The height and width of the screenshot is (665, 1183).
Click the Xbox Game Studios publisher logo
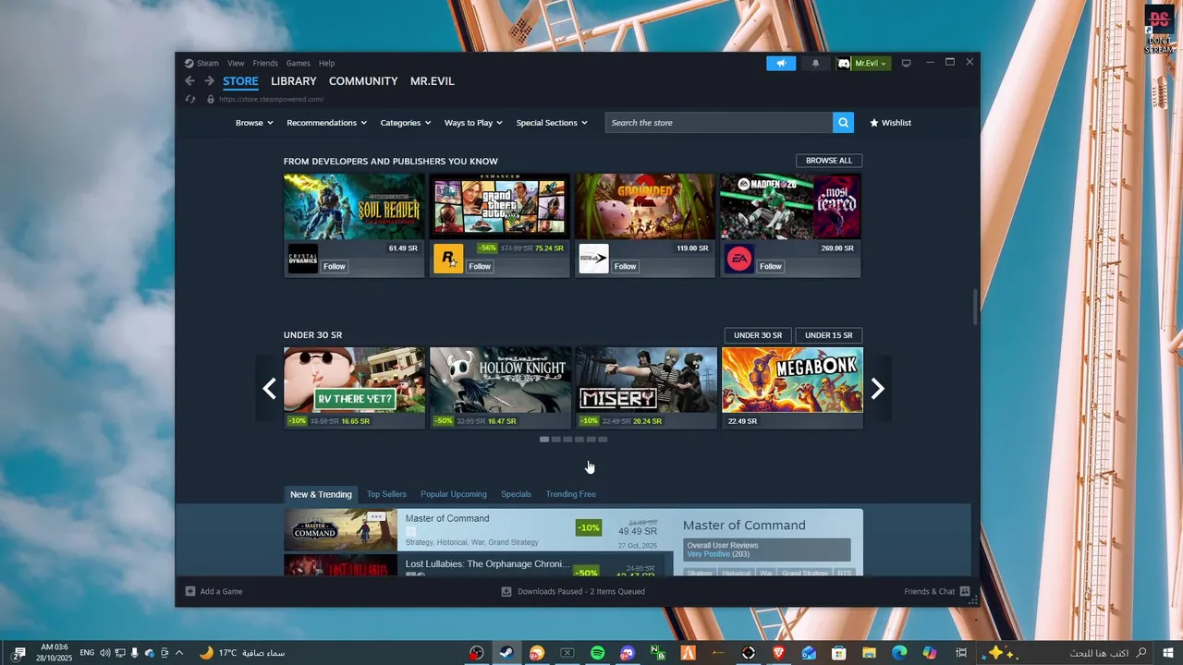click(593, 259)
